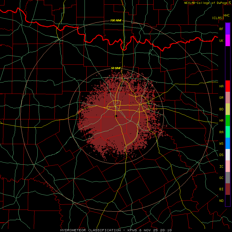Click the ND black legend swatch
Viewport: 232px width, 232px height.
[x=228, y=201]
